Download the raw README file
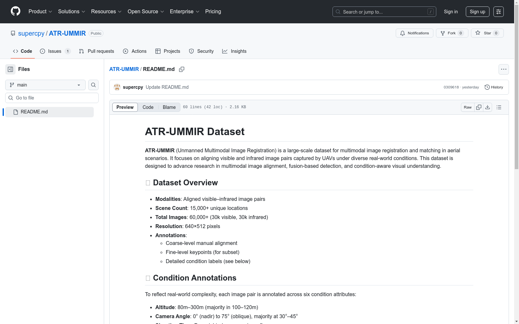 coord(488,107)
